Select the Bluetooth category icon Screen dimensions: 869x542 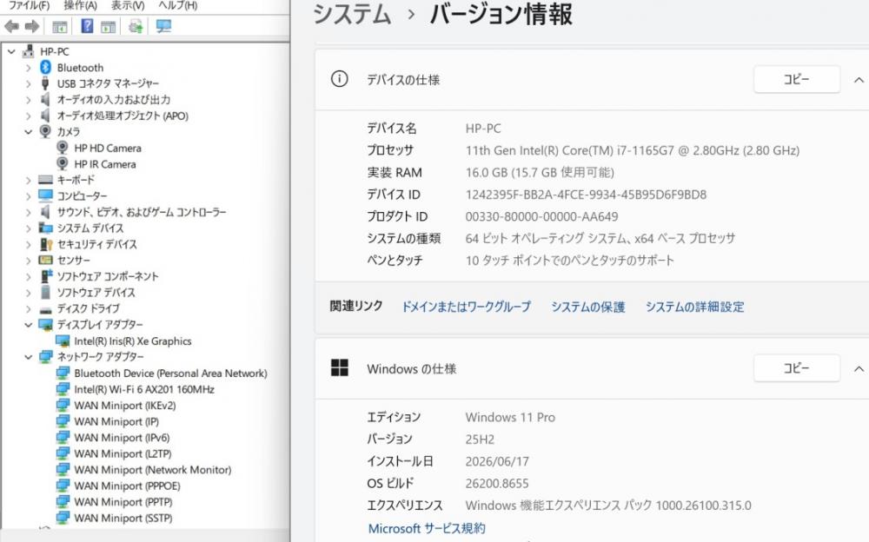pyautogui.click(x=45, y=68)
